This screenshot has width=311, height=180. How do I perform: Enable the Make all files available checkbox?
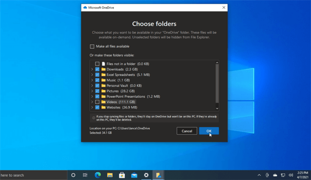[x=92, y=46]
